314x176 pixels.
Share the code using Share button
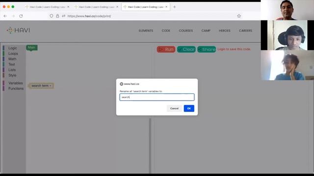pyautogui.click(x=207, y=49)
